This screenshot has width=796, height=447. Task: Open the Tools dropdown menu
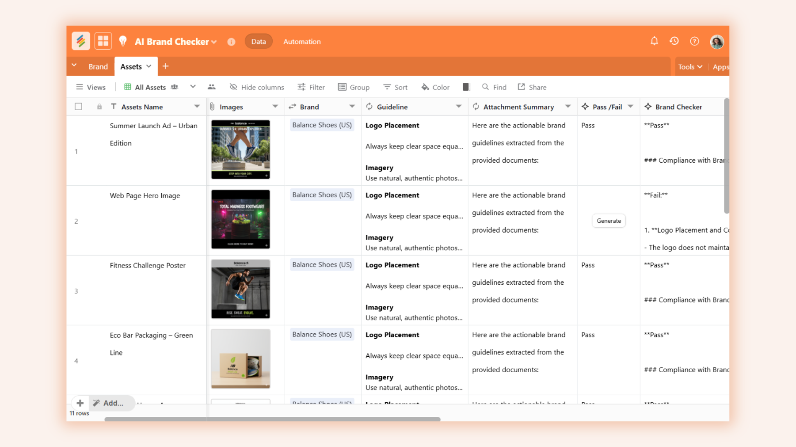point(690,67)
